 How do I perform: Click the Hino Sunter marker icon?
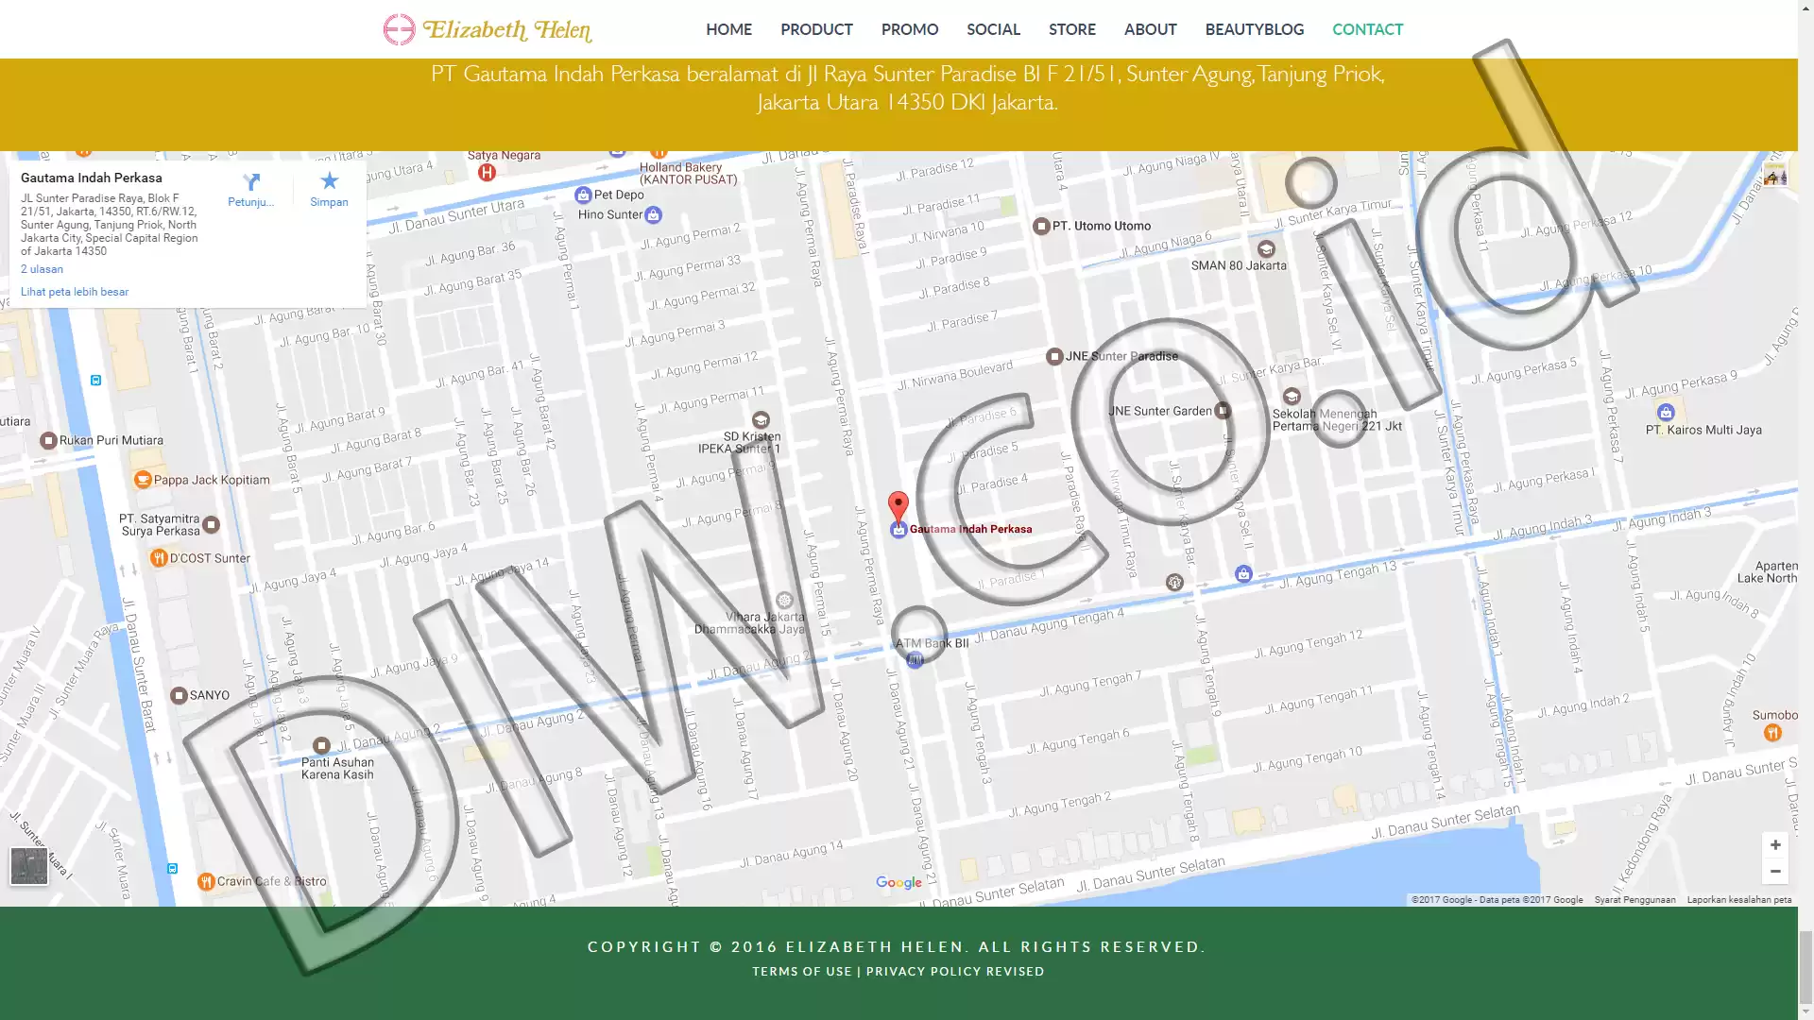[654, 214]
